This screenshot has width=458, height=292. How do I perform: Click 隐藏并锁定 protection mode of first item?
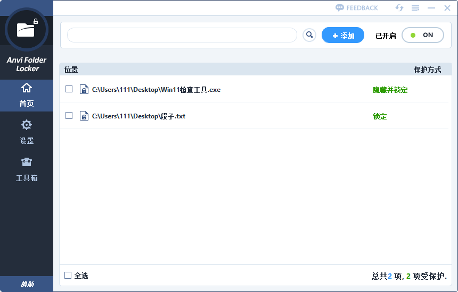tap(390, 90)
